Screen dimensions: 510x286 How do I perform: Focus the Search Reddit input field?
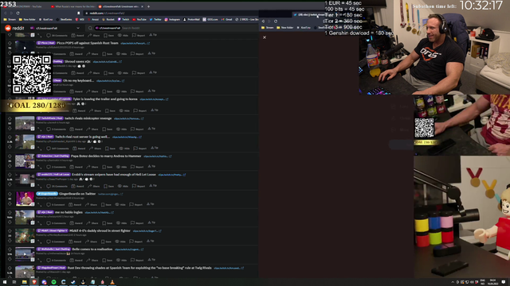click(172, 29)
